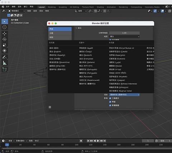Toggle the 新建数据 checkbox
172x153 pixels.
(x=110, y=105)
